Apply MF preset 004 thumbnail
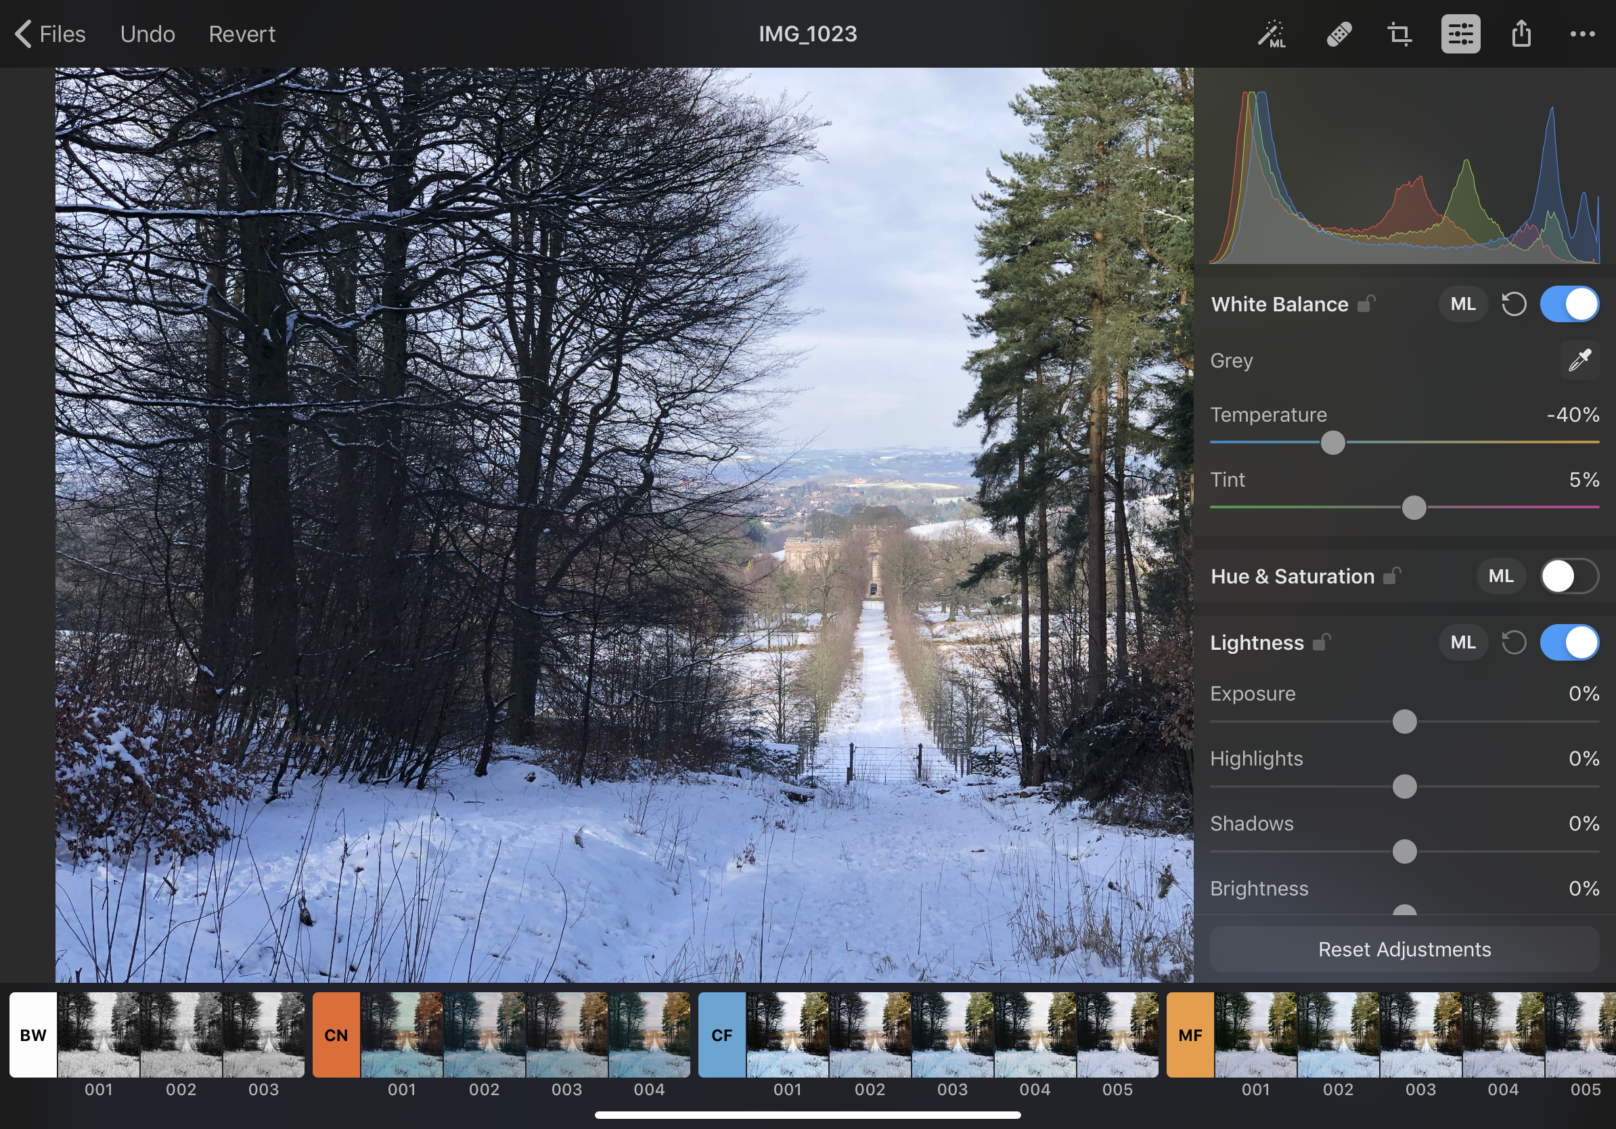The width and height of the screenshot is (1616, 1129). (1503, 1035)
